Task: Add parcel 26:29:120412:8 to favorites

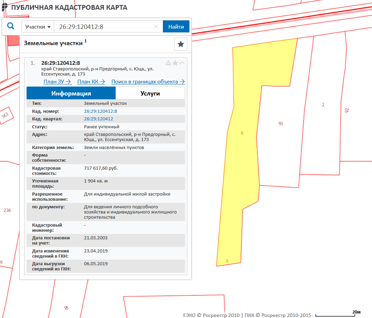Action: 175,63
